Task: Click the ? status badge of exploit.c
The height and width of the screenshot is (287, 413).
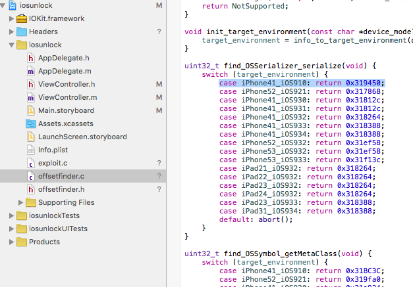Action: pos(159,163)
